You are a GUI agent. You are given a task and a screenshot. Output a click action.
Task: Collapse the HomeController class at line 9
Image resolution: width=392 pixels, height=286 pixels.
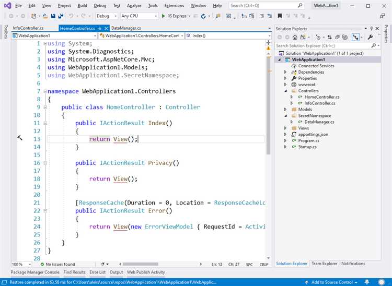pos(45,108)
